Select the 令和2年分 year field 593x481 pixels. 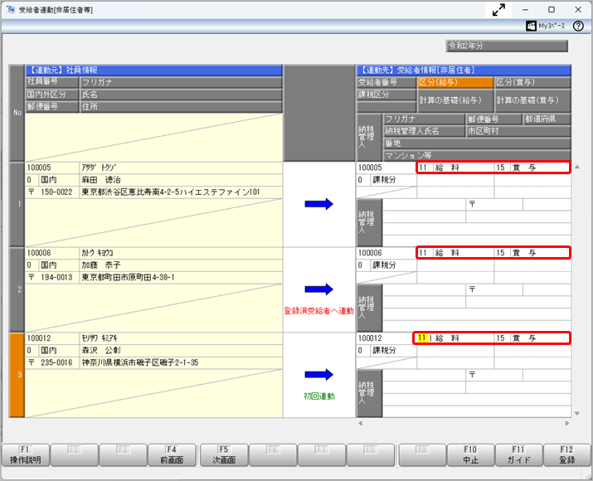507,46
